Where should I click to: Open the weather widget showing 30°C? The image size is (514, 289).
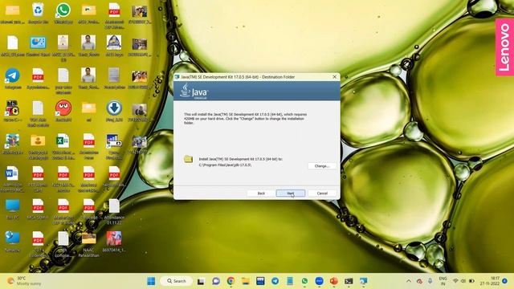(x=24, y=281)
